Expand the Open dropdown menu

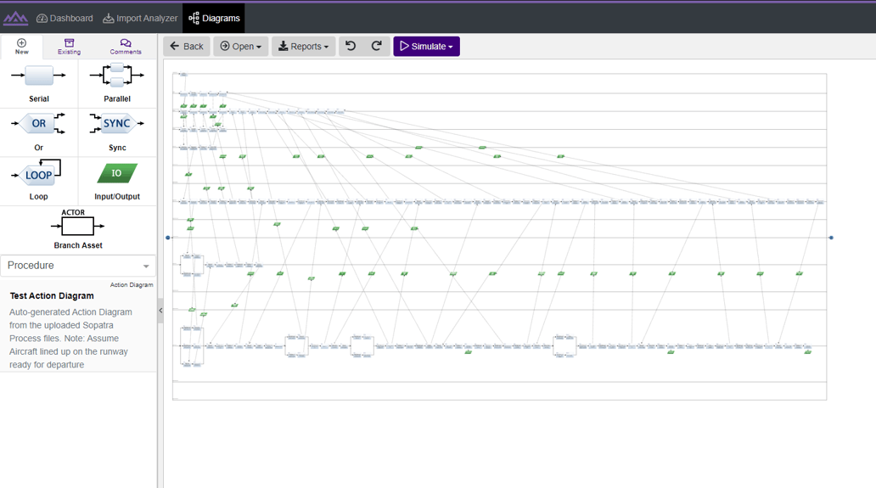pyautogui.click(x=241, y=47)
